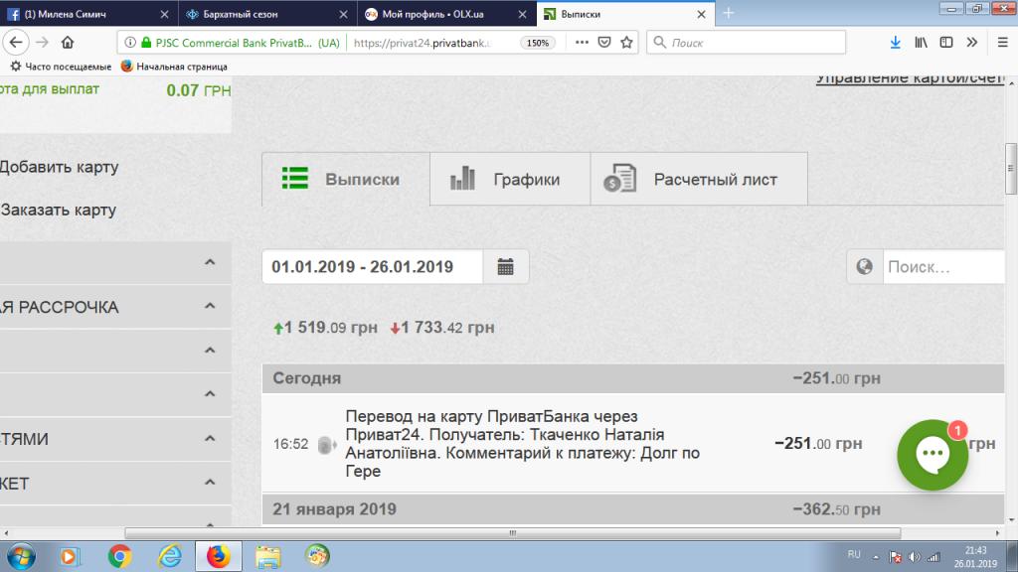Click the globe icon in search field
This screenshot has height=572, width=1018.
coord(864,267)
